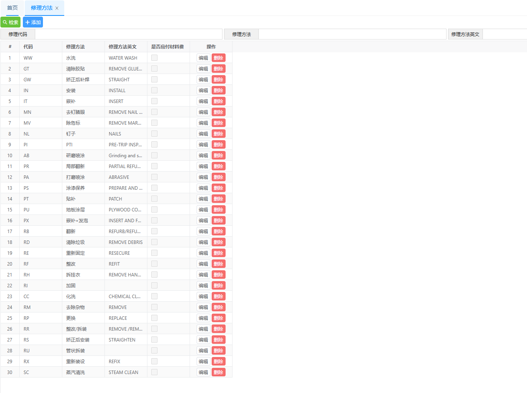Screen dimensions: 527x393
Task: Edit the PT 贴补 PATCH row
Action: tap(203, 199)
